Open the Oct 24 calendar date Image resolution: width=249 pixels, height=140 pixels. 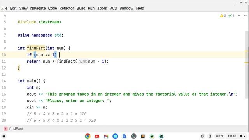point(219,136)
